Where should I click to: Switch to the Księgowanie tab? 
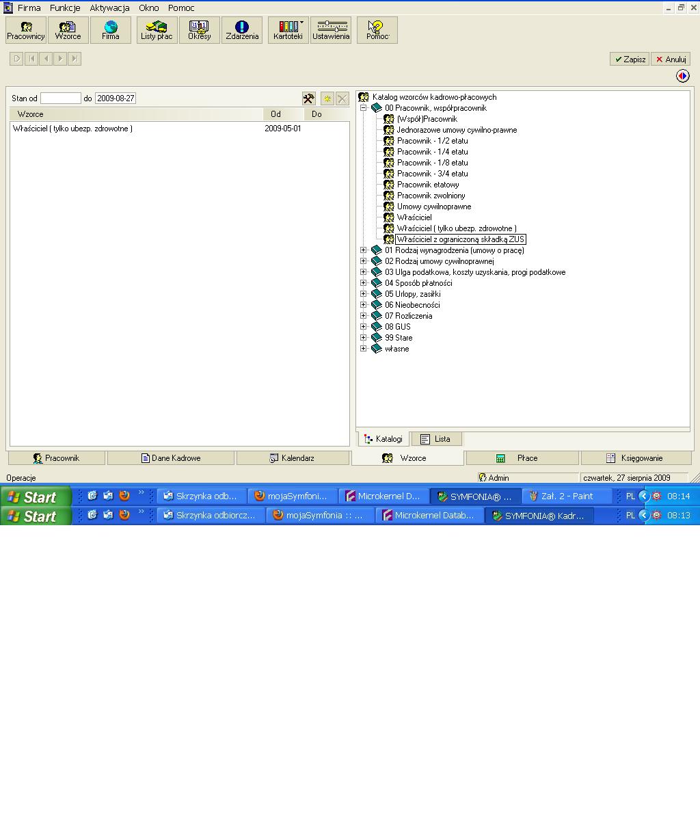(x=636, y=458)
